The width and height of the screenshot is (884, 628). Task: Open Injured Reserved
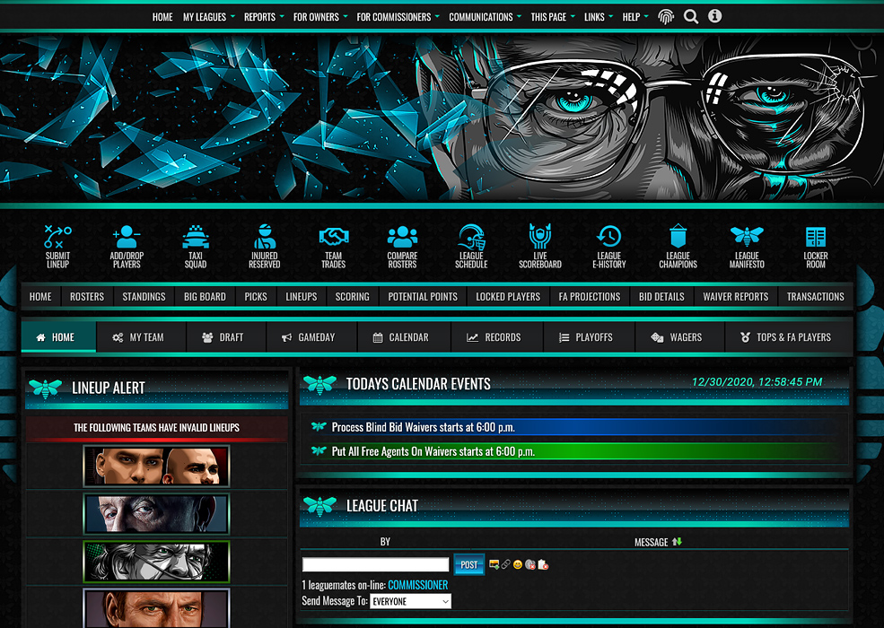point(265,247)
